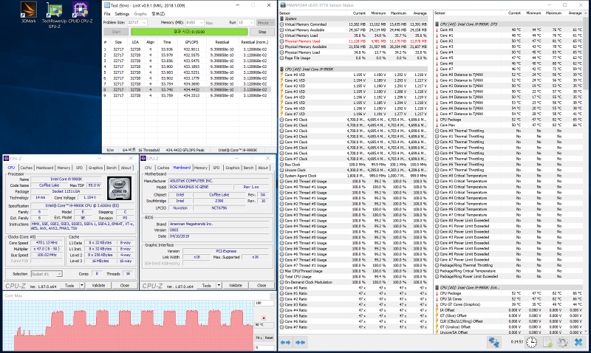Click the save log file icon in HWiNFO
Image resolution: width=591 pixels, height=353 pixels.
point(547,342)
